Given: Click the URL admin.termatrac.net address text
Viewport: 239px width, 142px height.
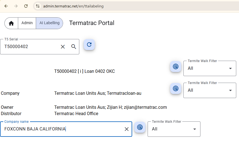Looking at the screenshot, I should pyautogui.click(x=73, y=6).
